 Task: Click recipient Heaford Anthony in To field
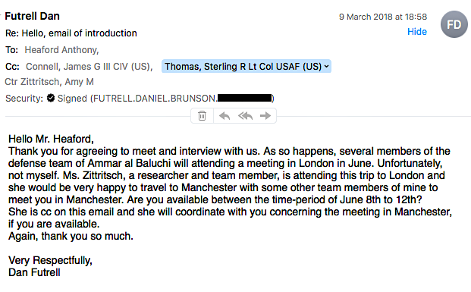pyautogui.click(x=61, y=49)
